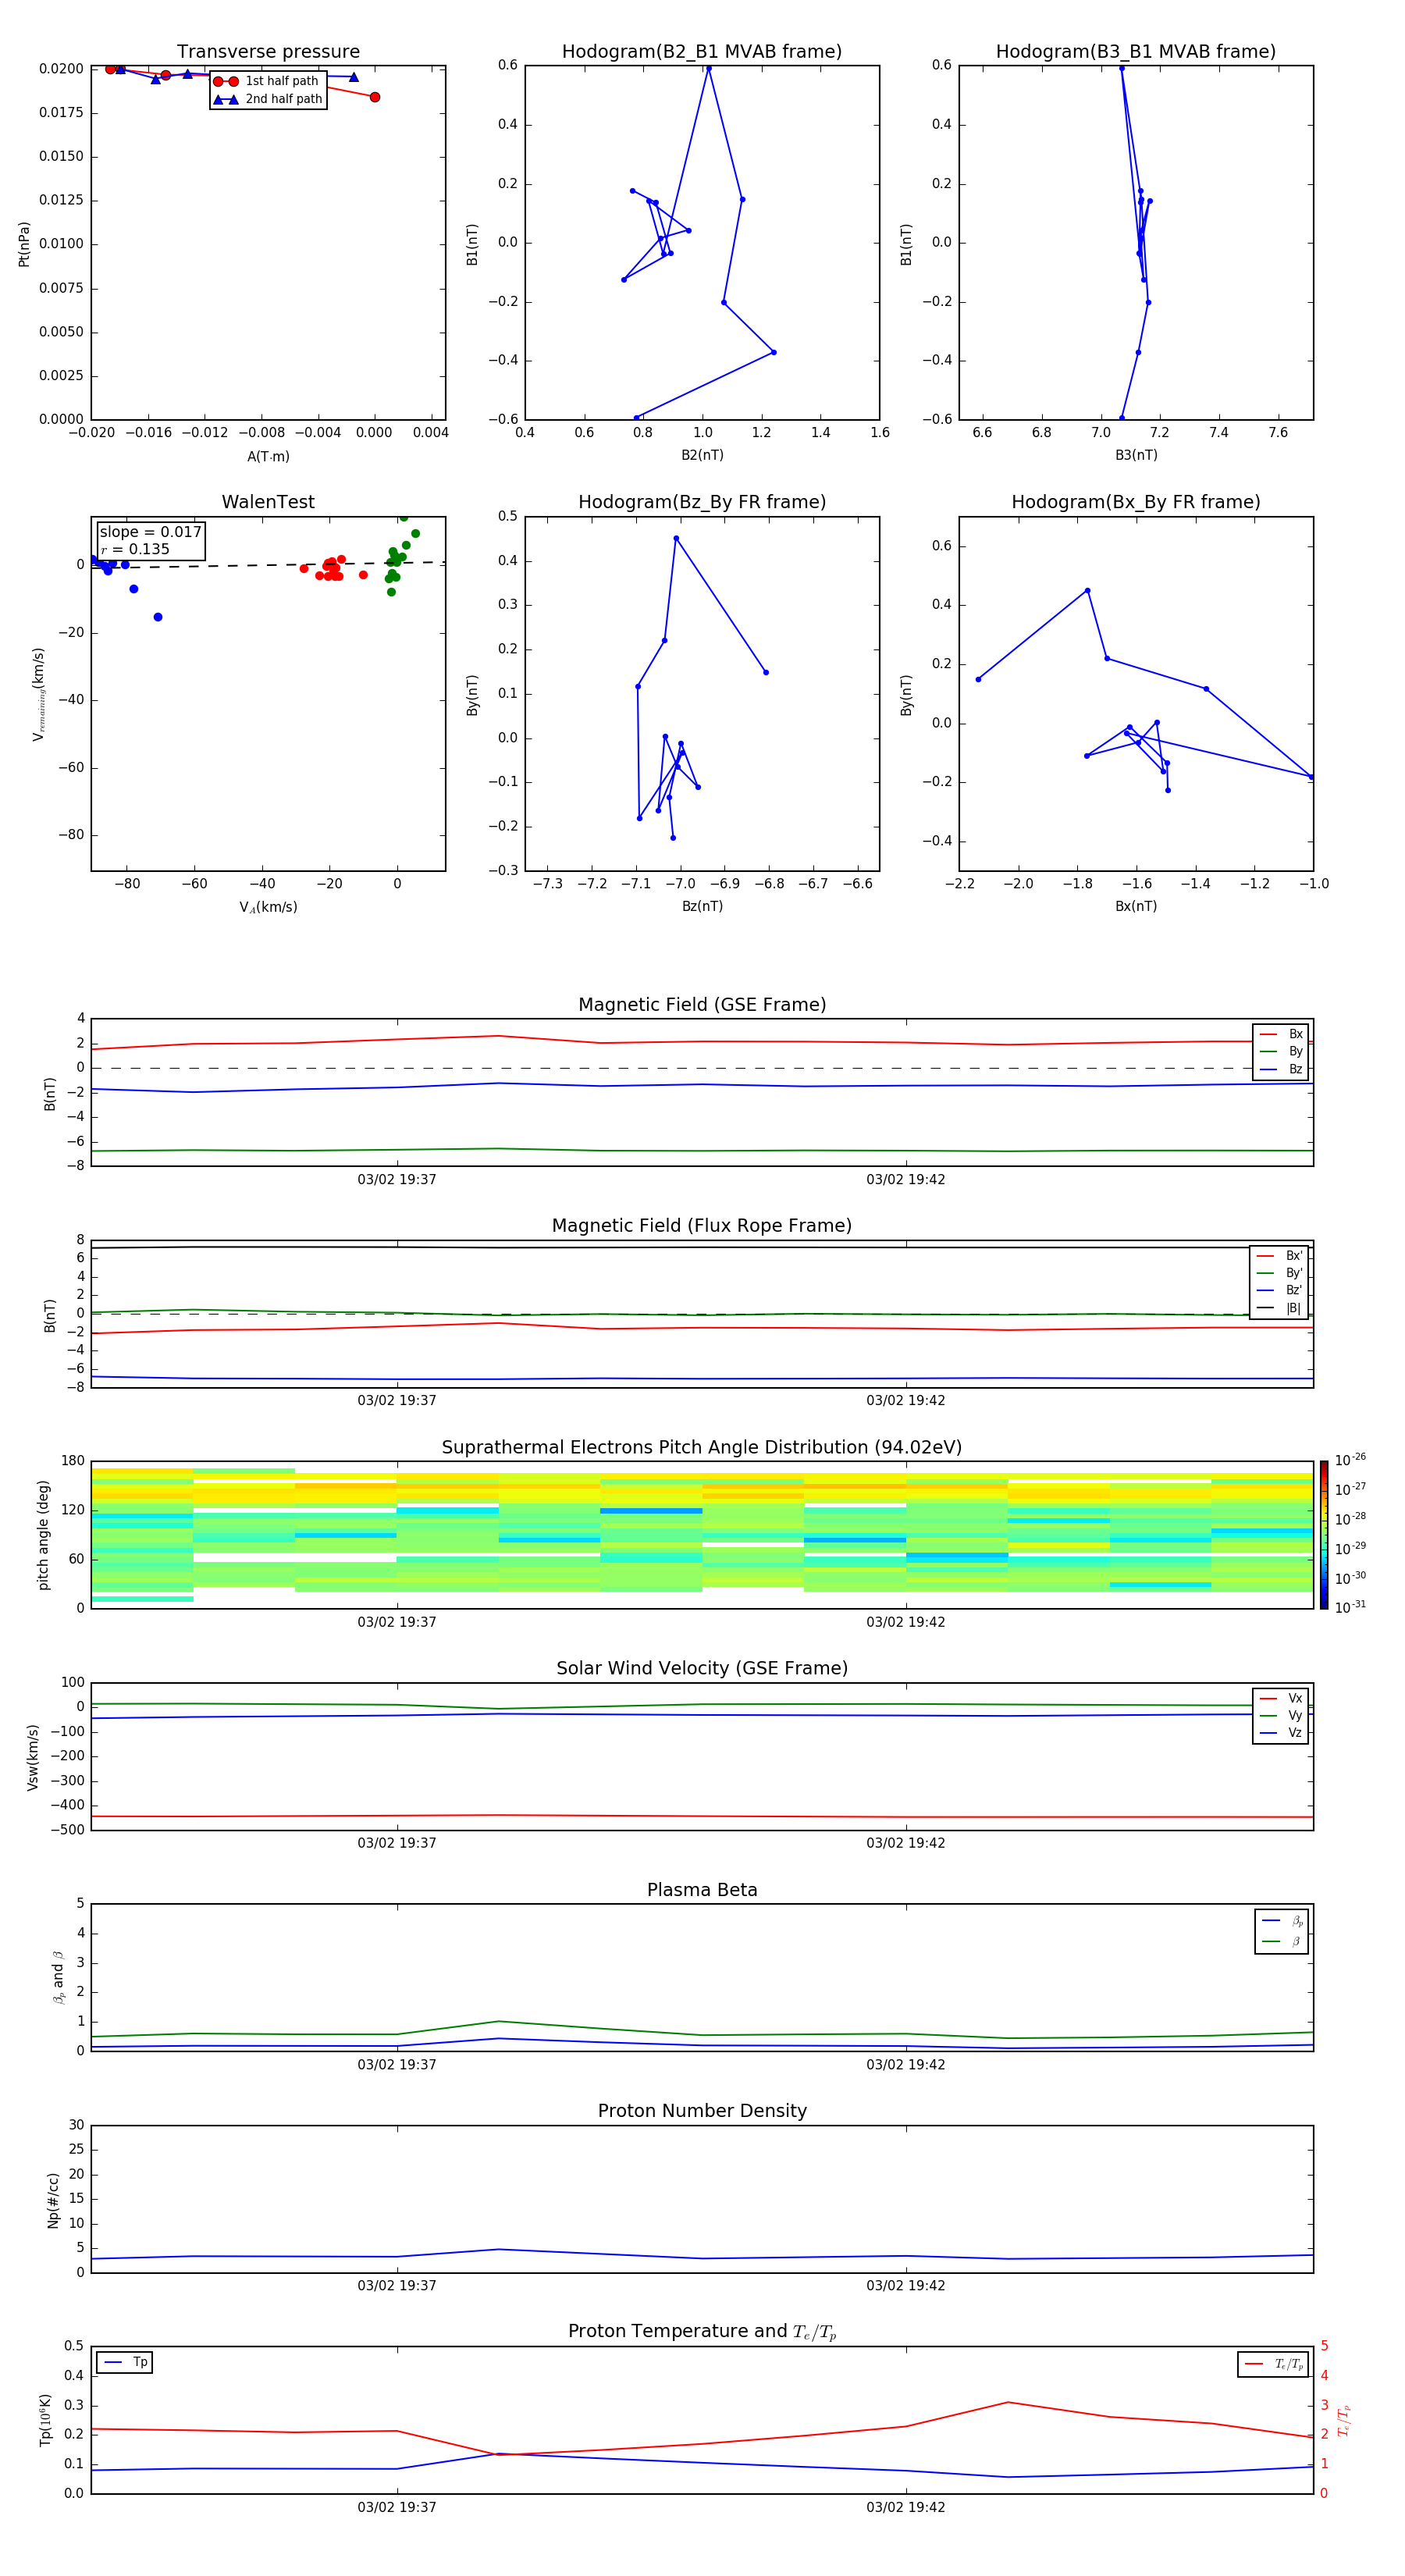The image size is (1405, 2576).
Task: Click 'Proton Number Density' panel title
Action: (702, 2111)
